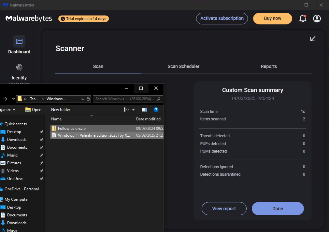Click the PUPs detected label

(213, 143)
